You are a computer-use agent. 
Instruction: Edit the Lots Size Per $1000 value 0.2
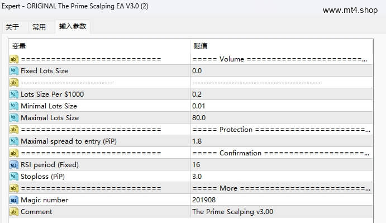click(x=197, y=94)
